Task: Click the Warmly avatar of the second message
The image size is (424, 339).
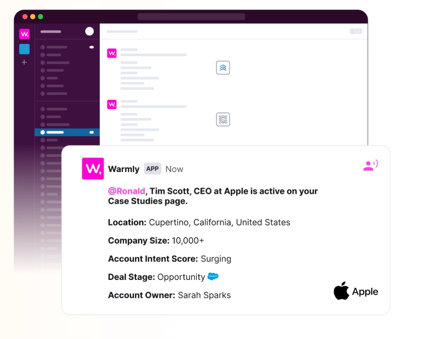Action: (x=112, y=104)
